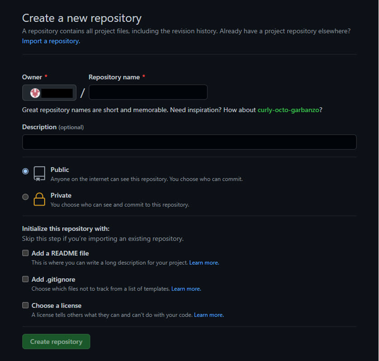Enable the Add .gitignore checkbox
Screen dimensions: 379x361
point(25,279)
